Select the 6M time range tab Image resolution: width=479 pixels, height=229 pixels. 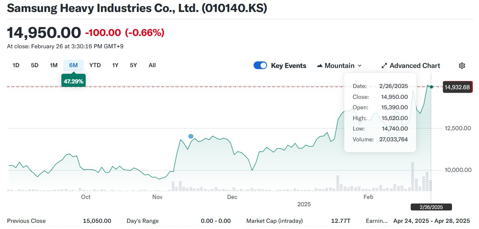[73, 65]
